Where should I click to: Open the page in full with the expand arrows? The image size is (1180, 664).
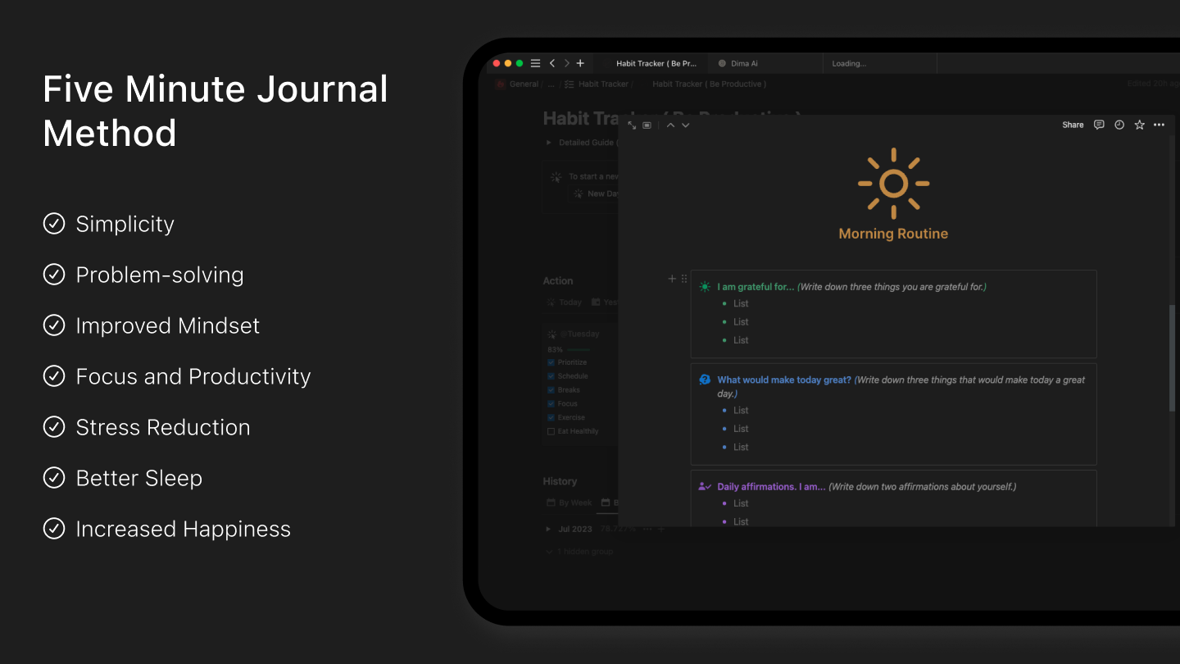[632, 125]
